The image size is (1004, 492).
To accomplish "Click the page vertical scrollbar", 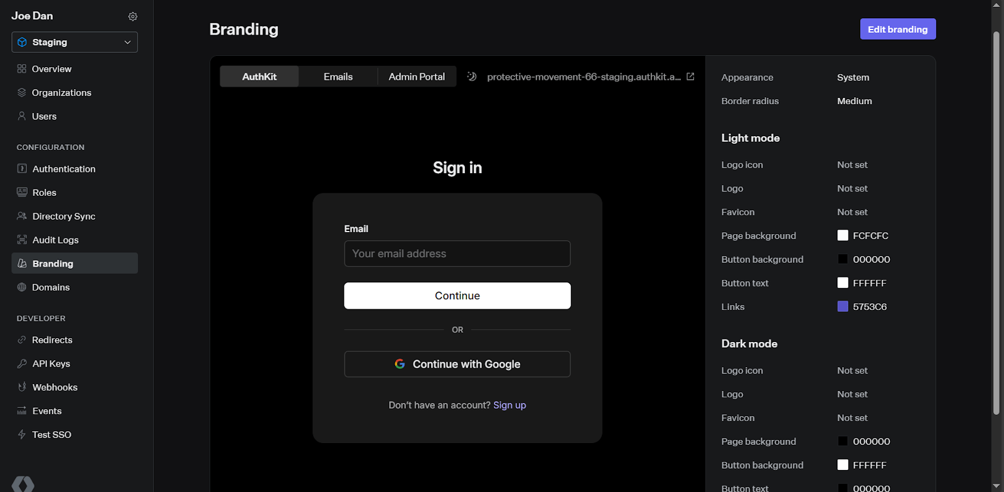I will [996, 223].
